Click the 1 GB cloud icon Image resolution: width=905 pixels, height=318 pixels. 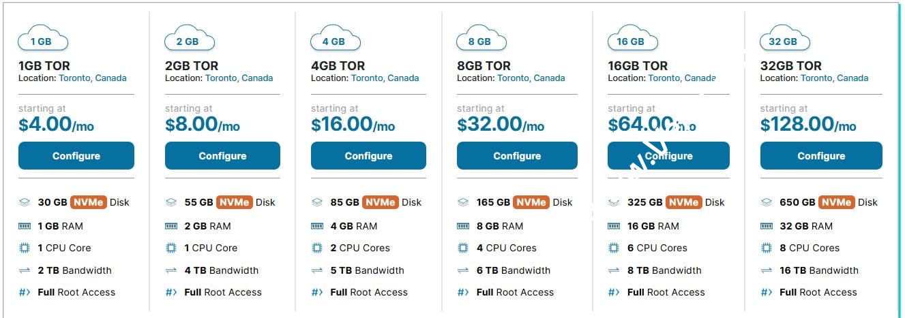[x=43, y=39]
